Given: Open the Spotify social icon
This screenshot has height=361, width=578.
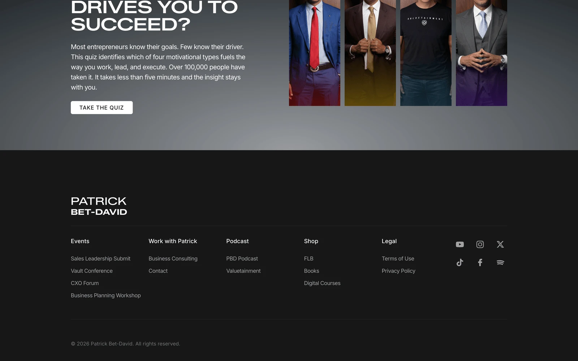Looking at the screenshot, I should 500,262.
